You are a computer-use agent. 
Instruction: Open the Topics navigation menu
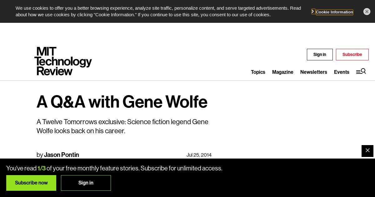pyautogui.click(x=258, y=72)
